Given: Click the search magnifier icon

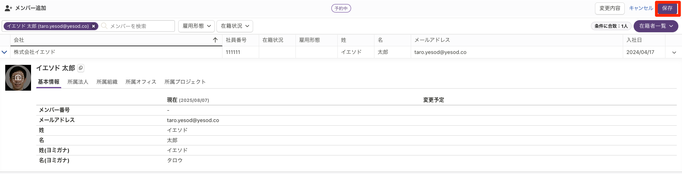Looking at the screenshot, I should (x=104, y=26).
